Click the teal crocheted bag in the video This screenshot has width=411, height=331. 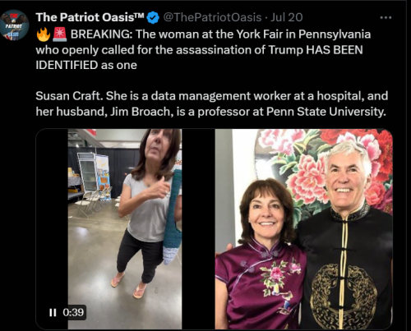pyautogui.click(x=173, y=216)
